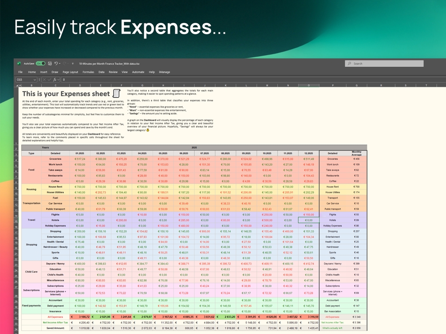Click Groceries value €517,24 for 01.2025

(80, 159)
